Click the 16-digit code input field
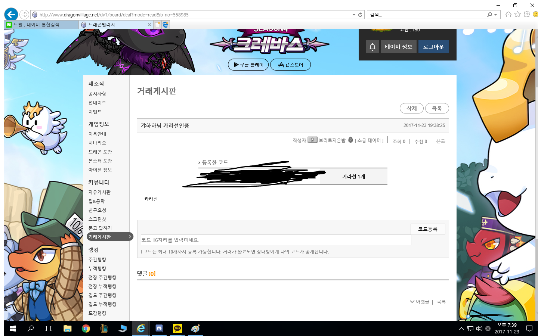This screenshot has width=538, height=336. point(276,240)
